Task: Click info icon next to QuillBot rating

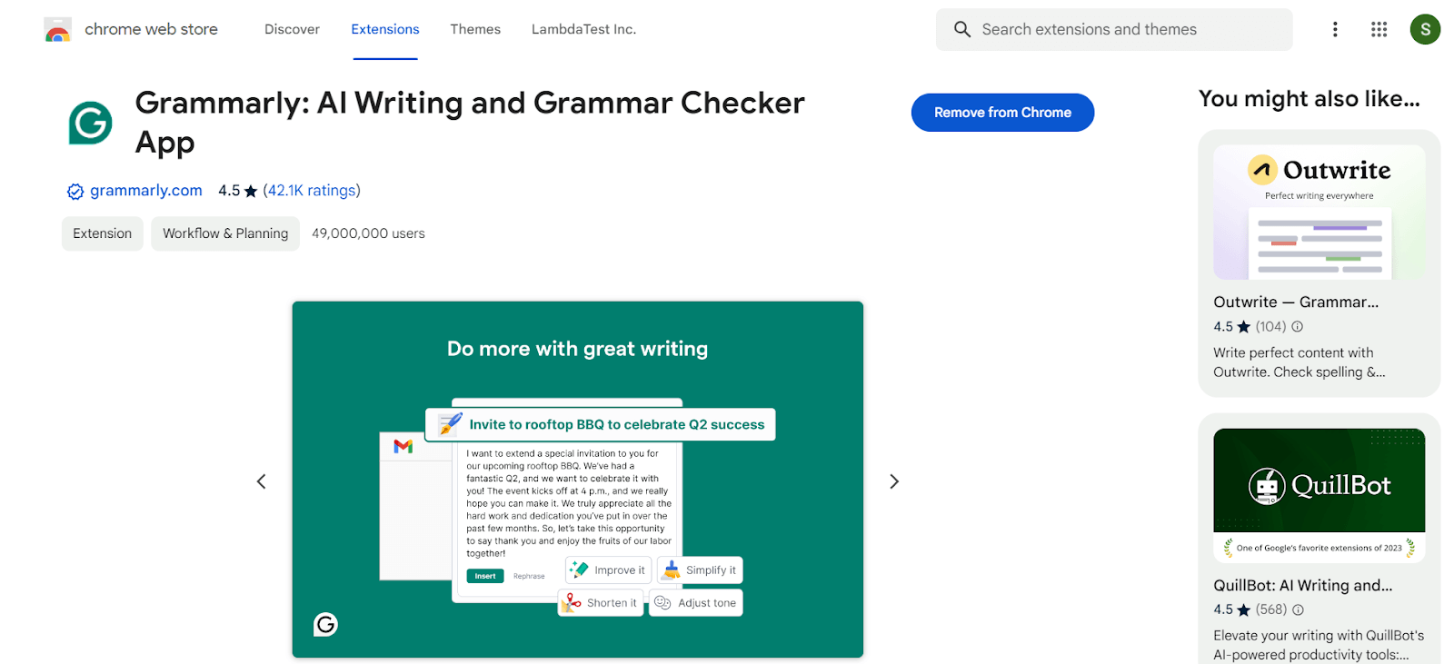Action: (x=1298, y=609)
